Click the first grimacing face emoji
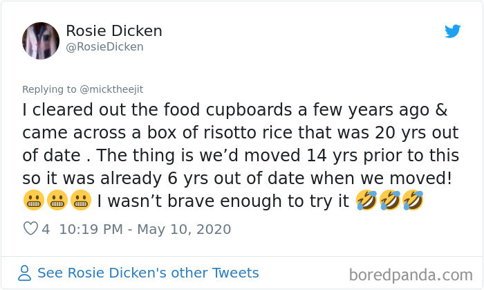484x290 pixels. point(32,201)
